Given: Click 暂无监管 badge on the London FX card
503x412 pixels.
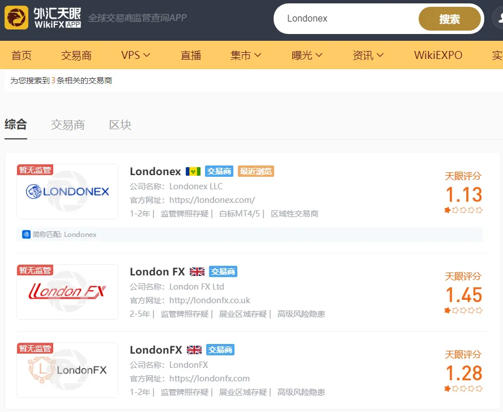Looking at the screenshot, I should pos(35,270).
